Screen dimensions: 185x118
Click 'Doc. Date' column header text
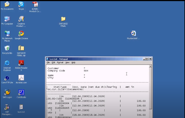pos(80,87)
